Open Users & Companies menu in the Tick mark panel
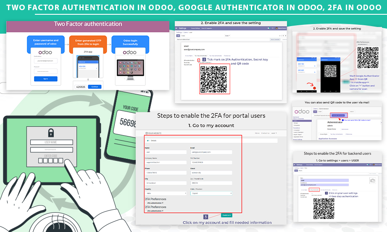The image size is (387, 232). 207,28
